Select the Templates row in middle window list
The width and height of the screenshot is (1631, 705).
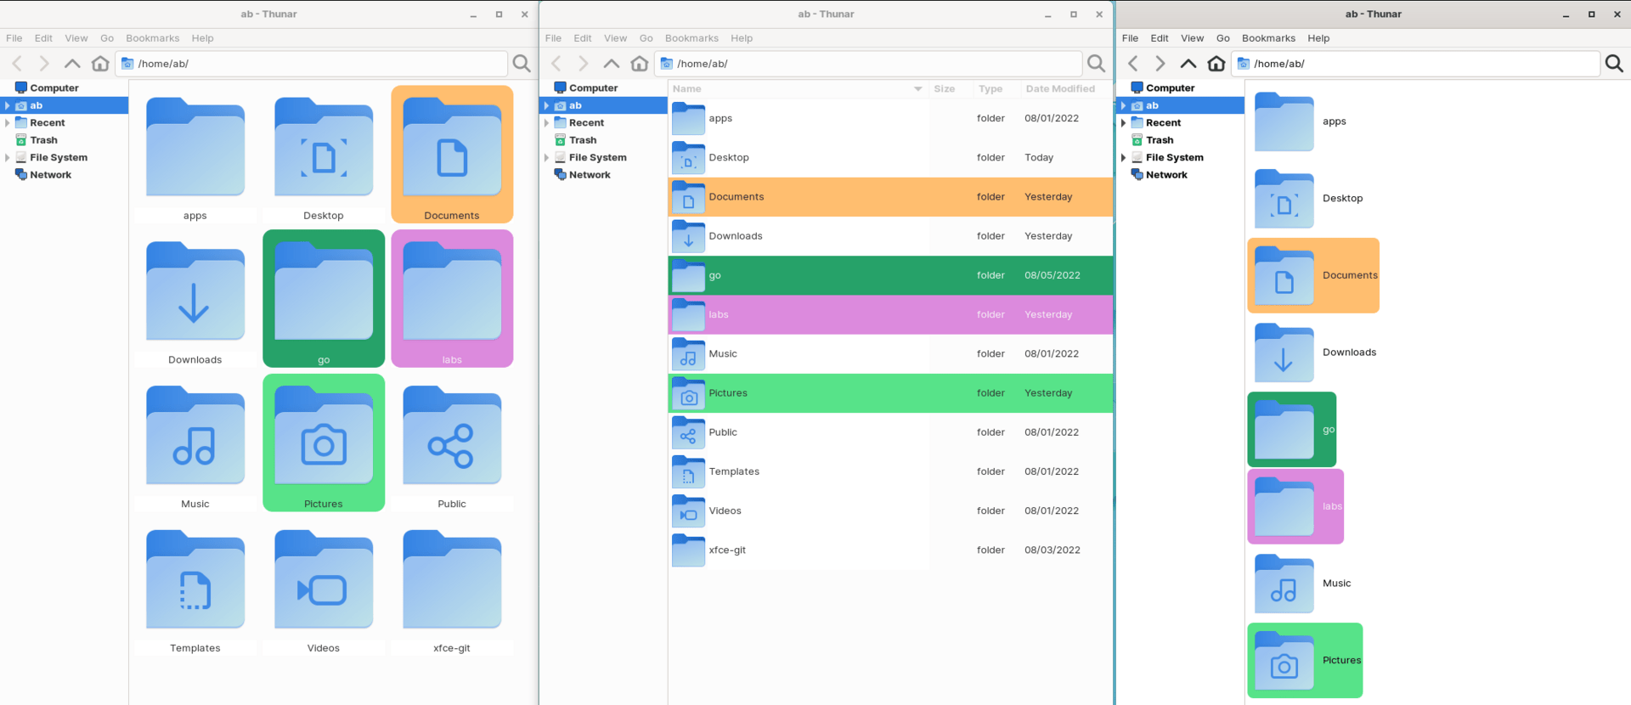click(890, 471)
